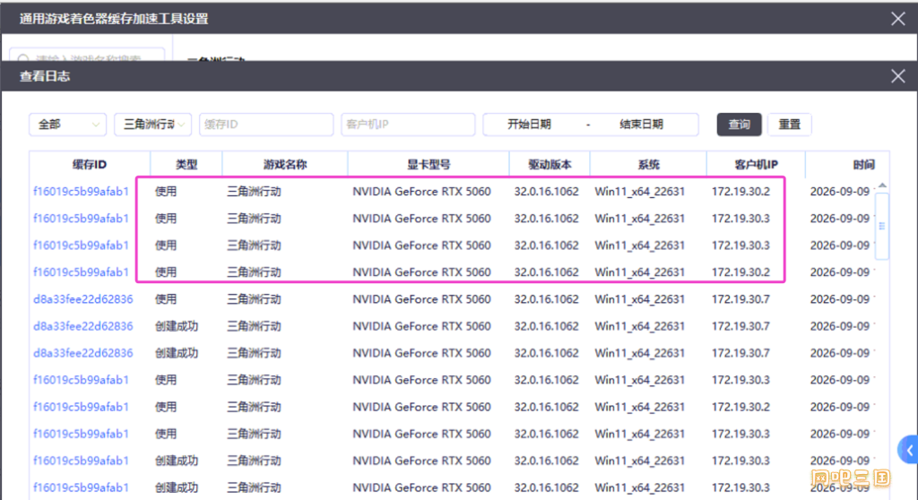918x500 pixels.
Task: Select the 172.19.30.7 IP in the 使用 row
Action: click(x=740, y=299)
